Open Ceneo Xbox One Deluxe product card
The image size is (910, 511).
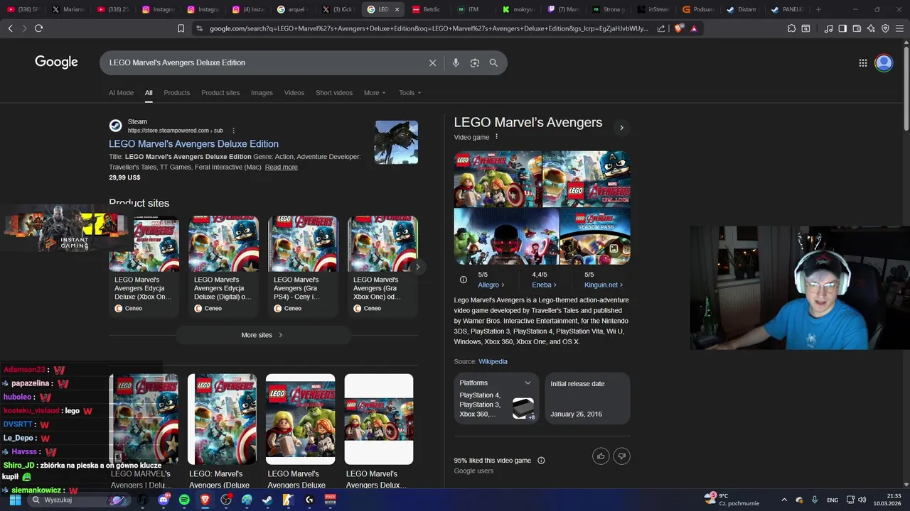click(144, 266)
